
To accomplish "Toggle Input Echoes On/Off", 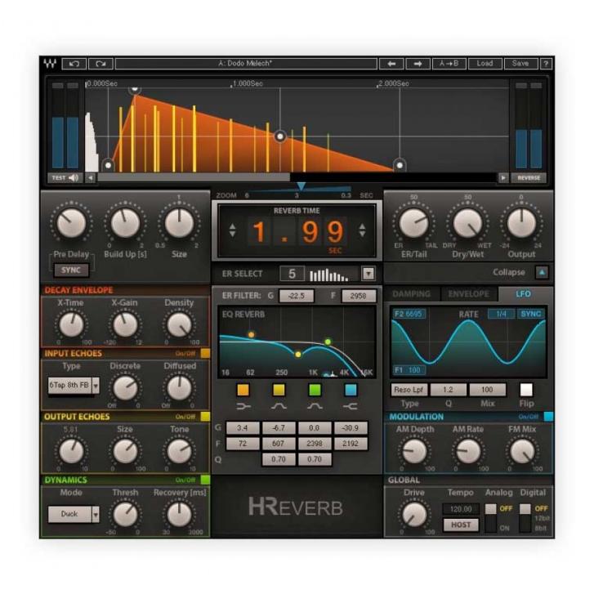I will 205,354.
